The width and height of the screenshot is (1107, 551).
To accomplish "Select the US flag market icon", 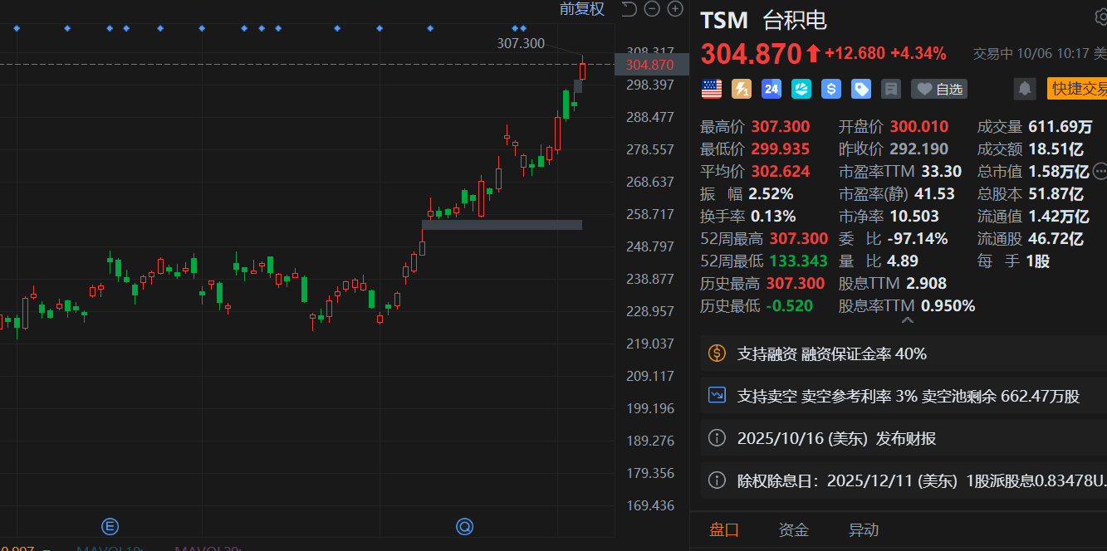I will (711, 89).
